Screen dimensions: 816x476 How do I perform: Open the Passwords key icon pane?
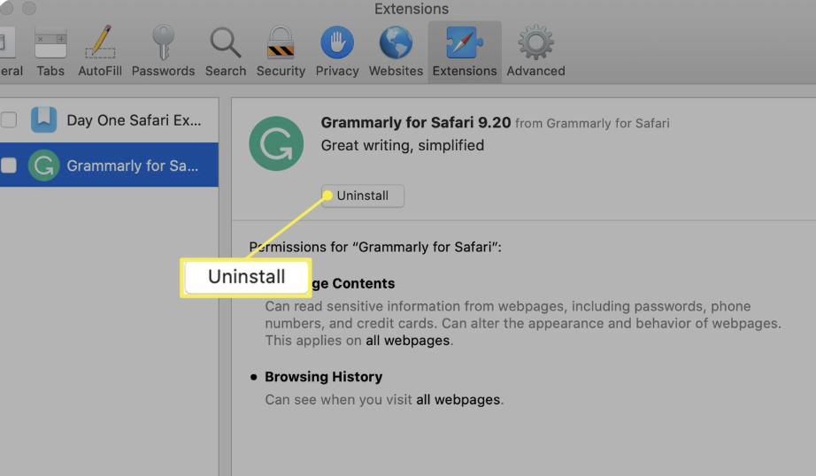(163, 52)
